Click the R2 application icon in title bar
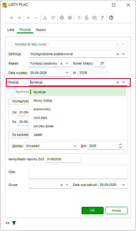136x231 pixels. point(5,5)
